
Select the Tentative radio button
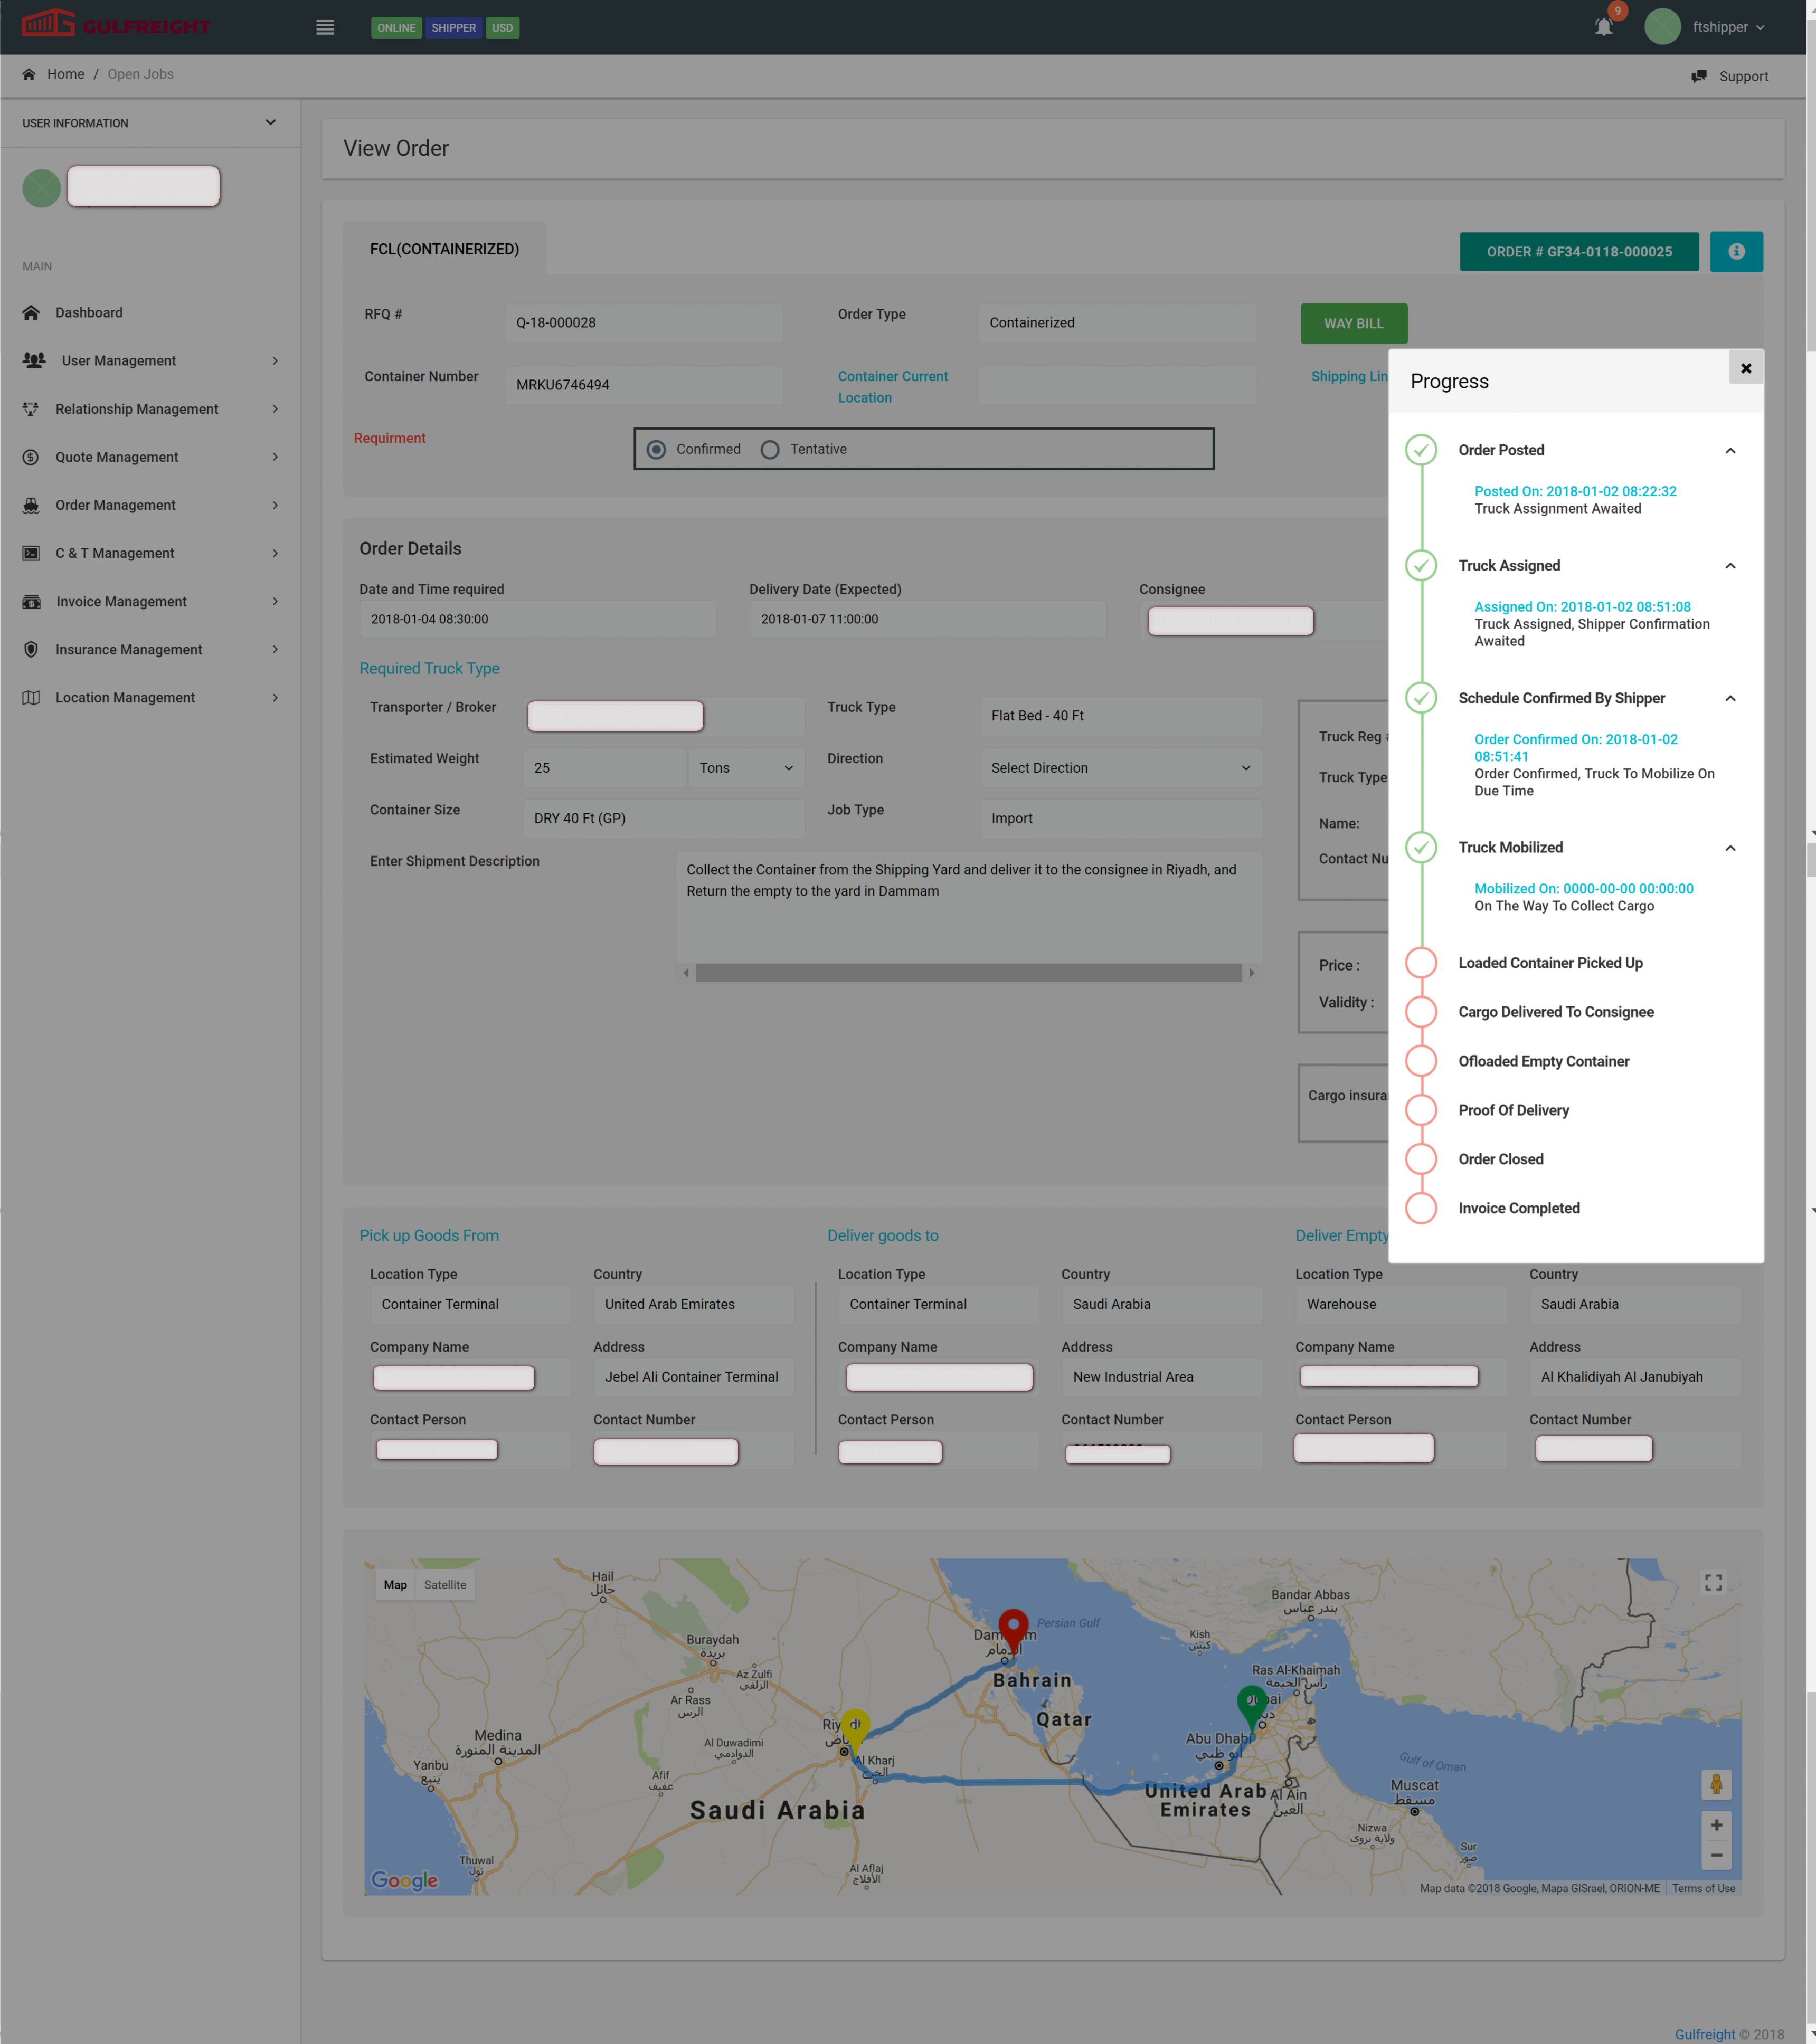(769, 450)
